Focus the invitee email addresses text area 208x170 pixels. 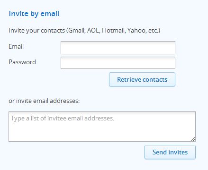pos(102,127)
